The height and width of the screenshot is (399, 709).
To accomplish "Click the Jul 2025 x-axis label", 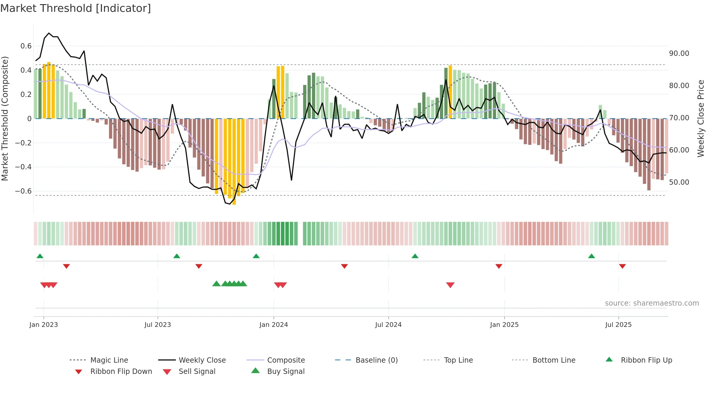I will [619, 325].
